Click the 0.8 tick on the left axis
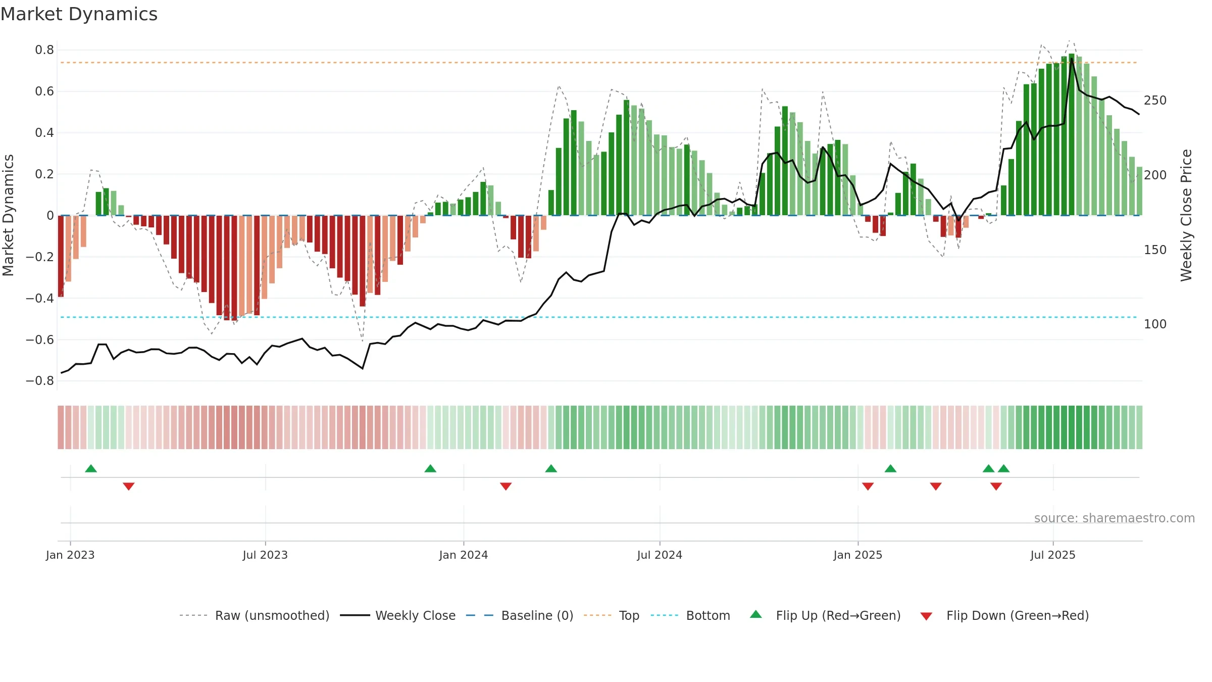The image size is (1212, 682). coord(44,50)
